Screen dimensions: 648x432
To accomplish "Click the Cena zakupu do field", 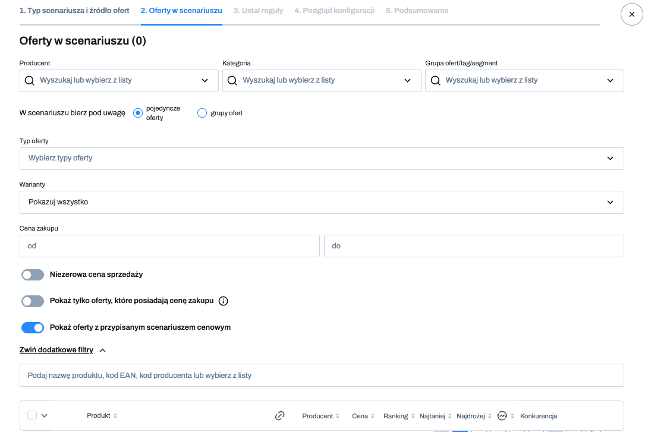I will [x=474, y=246].
